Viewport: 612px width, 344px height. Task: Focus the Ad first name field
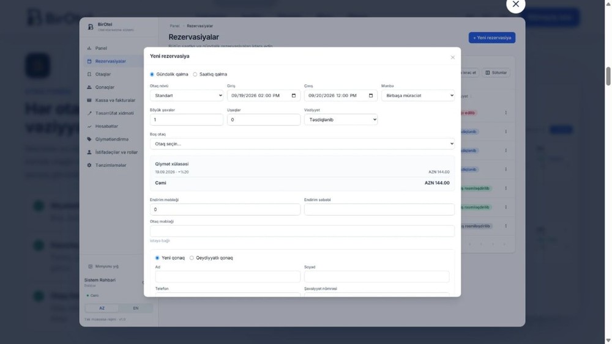[x=228, y=277]
